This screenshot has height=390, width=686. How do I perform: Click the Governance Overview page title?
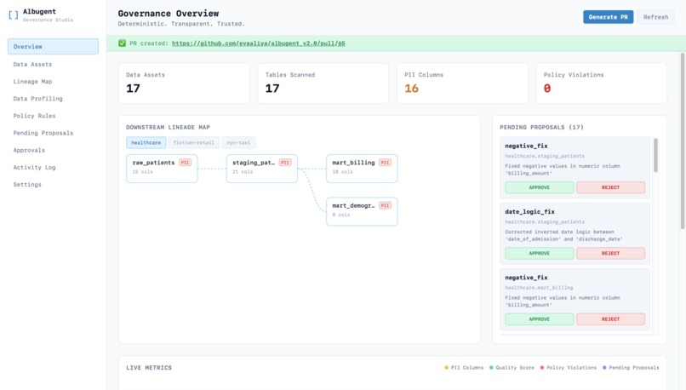pos(169,14)
